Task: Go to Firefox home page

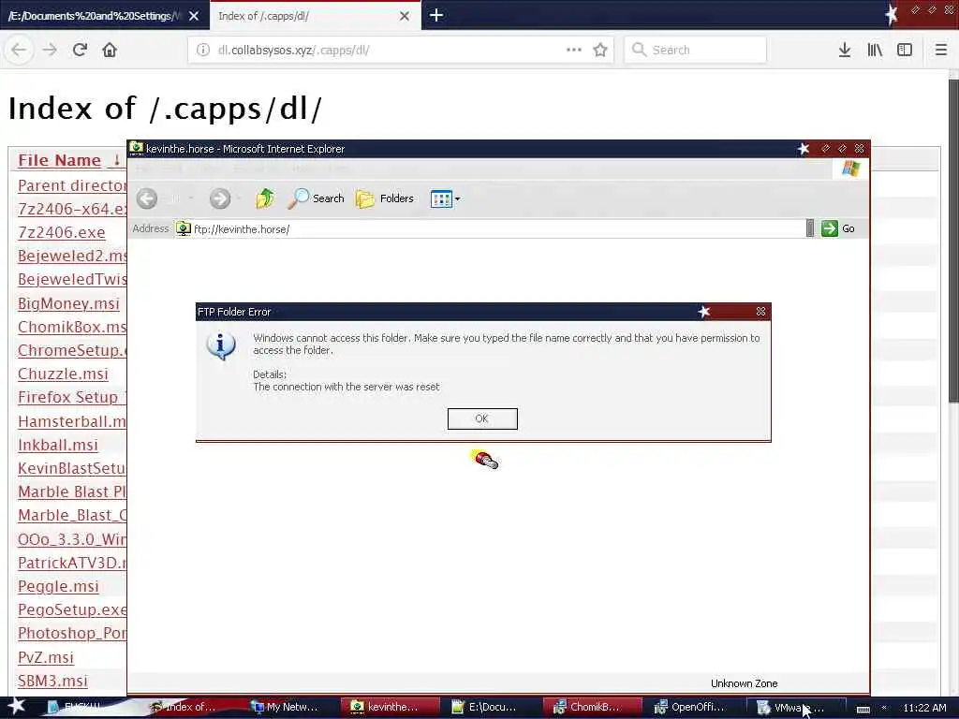Action: click(110, 50)
